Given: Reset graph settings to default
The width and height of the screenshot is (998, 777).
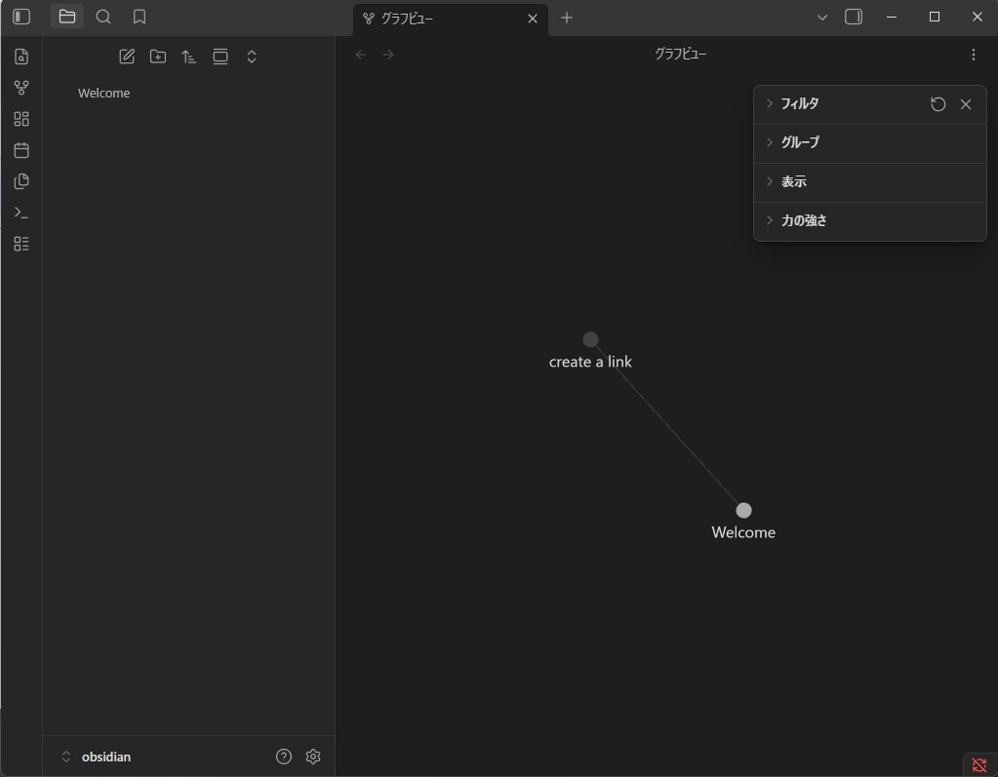Looking at the screenshot, I should 938,104.
